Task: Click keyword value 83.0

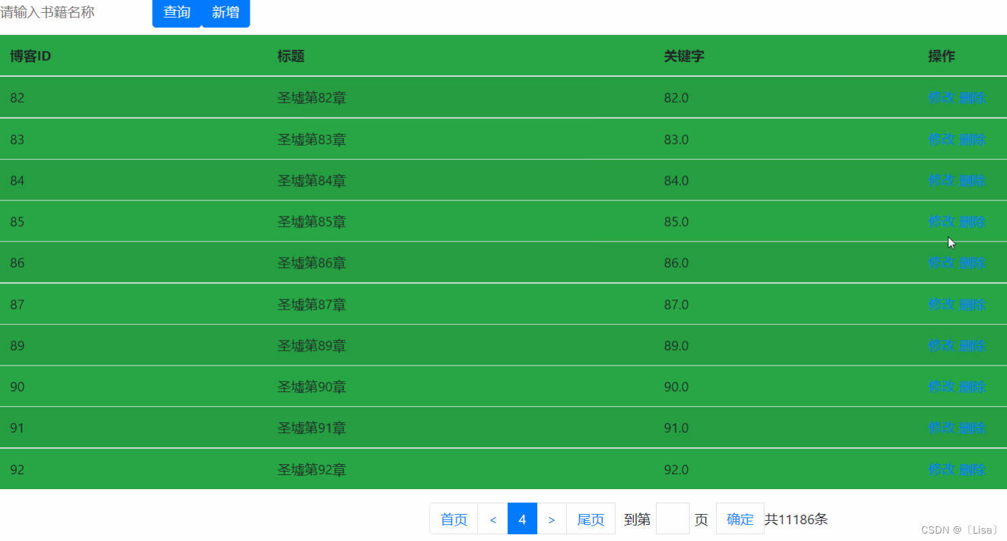Action: point(676,140)
